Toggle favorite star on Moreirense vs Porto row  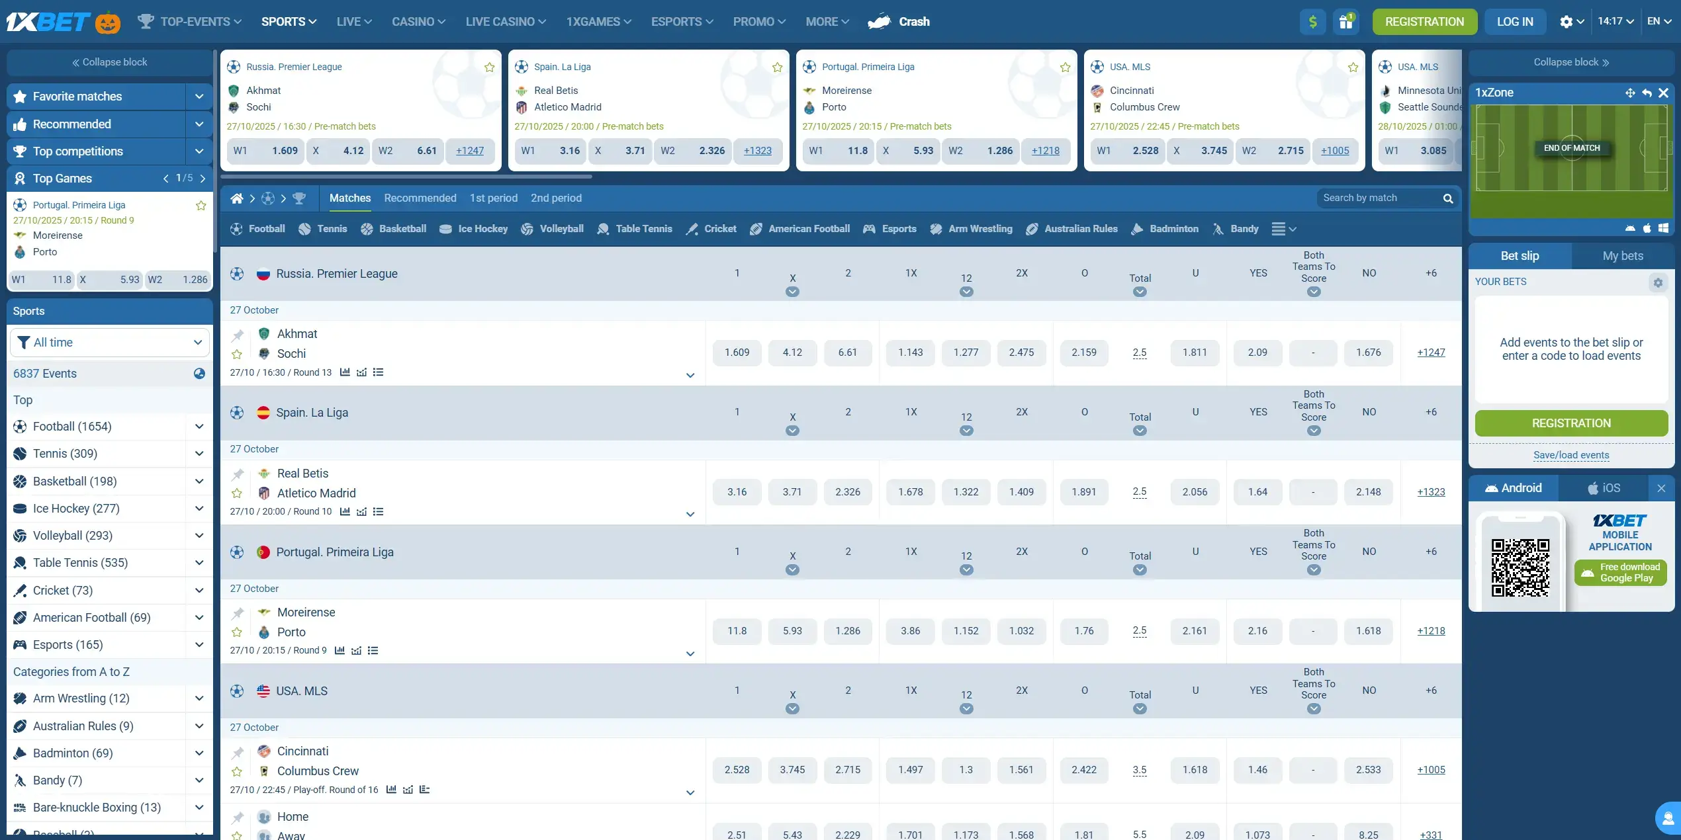click(237, 632)
